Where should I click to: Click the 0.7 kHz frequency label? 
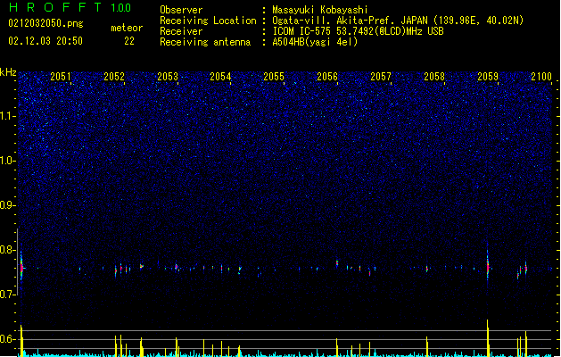pyautogui.click(x=8, y=295)
